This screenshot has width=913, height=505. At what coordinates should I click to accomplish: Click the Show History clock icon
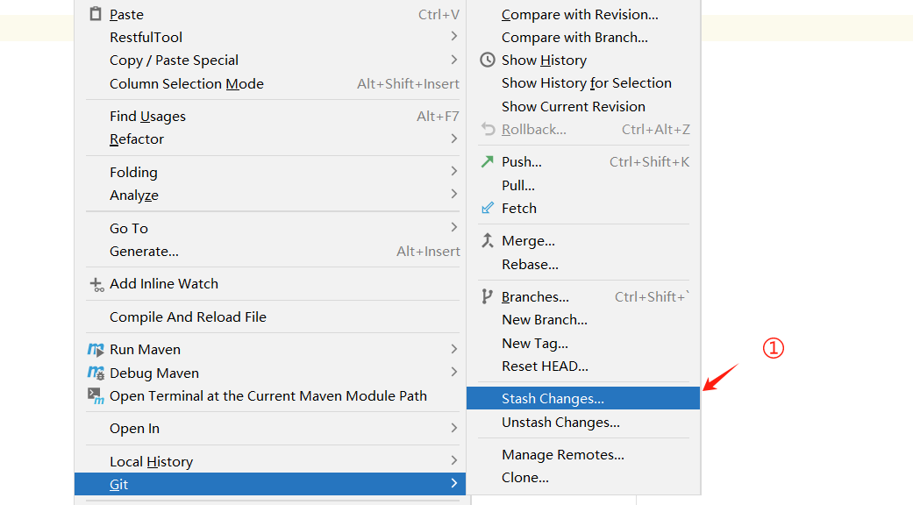[x=488, y=60]
